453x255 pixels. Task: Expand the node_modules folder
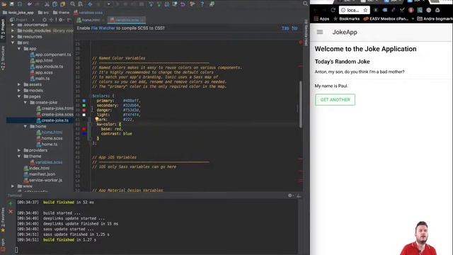[13, 30]
